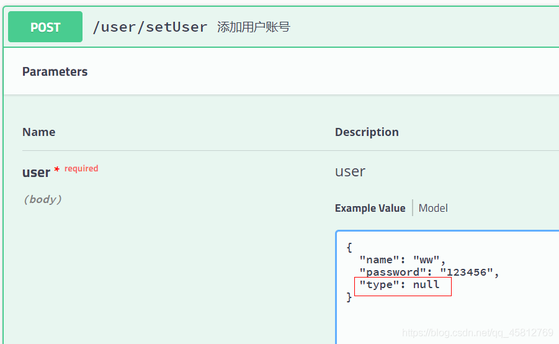Click the red required label
The height and width of the screenshot is (344, 559).
pos(81,168)
